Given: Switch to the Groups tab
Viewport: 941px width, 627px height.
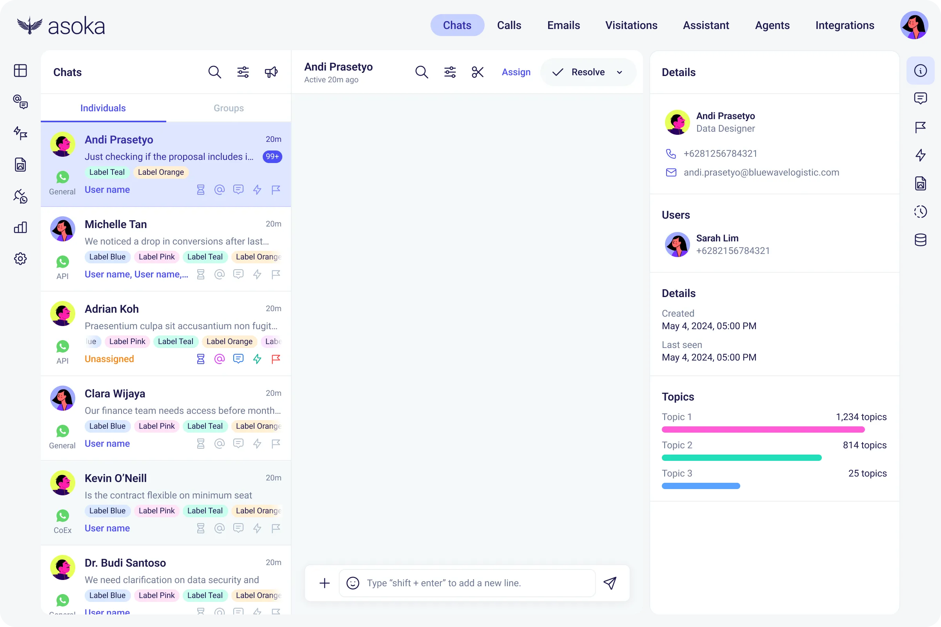Looking at the screenshot, I should coord(229,108).
